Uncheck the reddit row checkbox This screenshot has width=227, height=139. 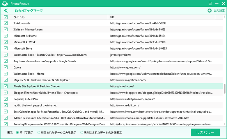pyautogui.click(x=6, y=105)
